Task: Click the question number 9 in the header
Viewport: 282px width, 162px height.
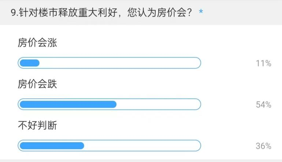Action: [14, 12]
